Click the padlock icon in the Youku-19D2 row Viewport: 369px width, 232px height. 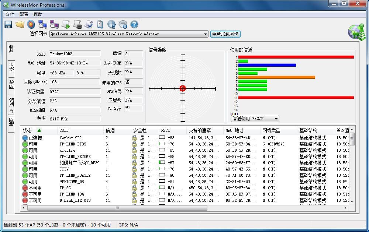pos(134,138)
